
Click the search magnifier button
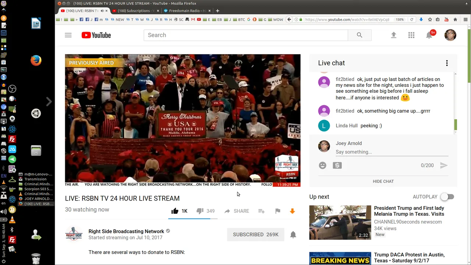point(360,35)
